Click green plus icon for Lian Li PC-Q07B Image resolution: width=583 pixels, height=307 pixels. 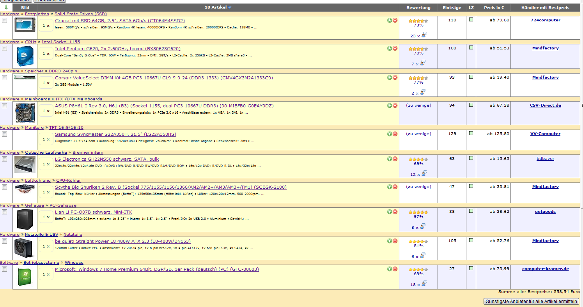[x=390, y=212]
